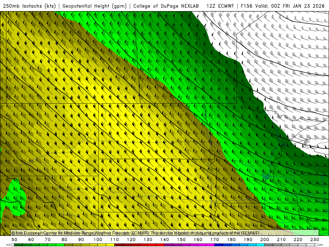
Task: Click the "230" value on the color scale
Action: click(315, 240)
